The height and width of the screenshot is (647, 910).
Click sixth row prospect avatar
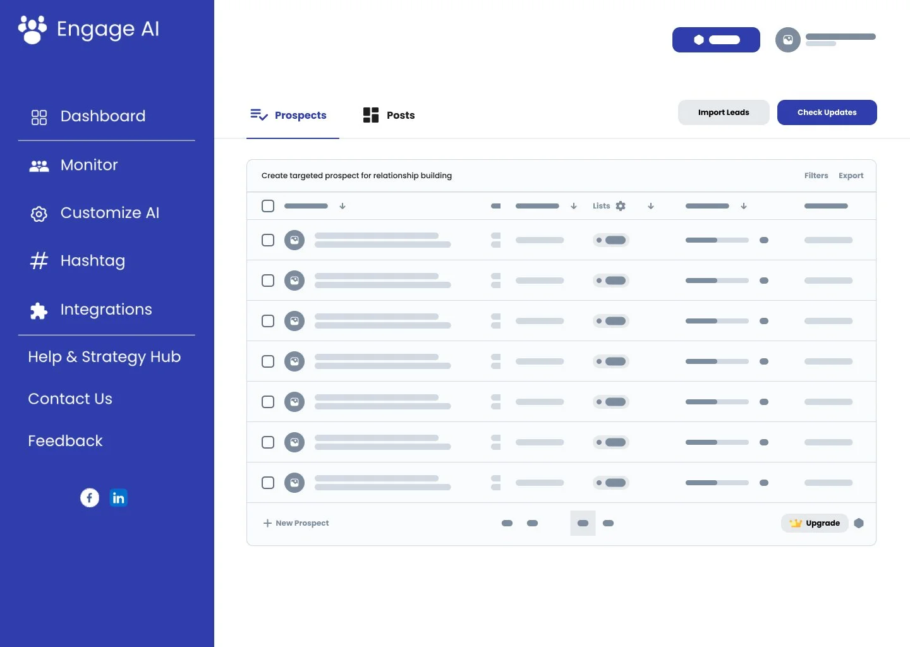(x=294, y=442)
